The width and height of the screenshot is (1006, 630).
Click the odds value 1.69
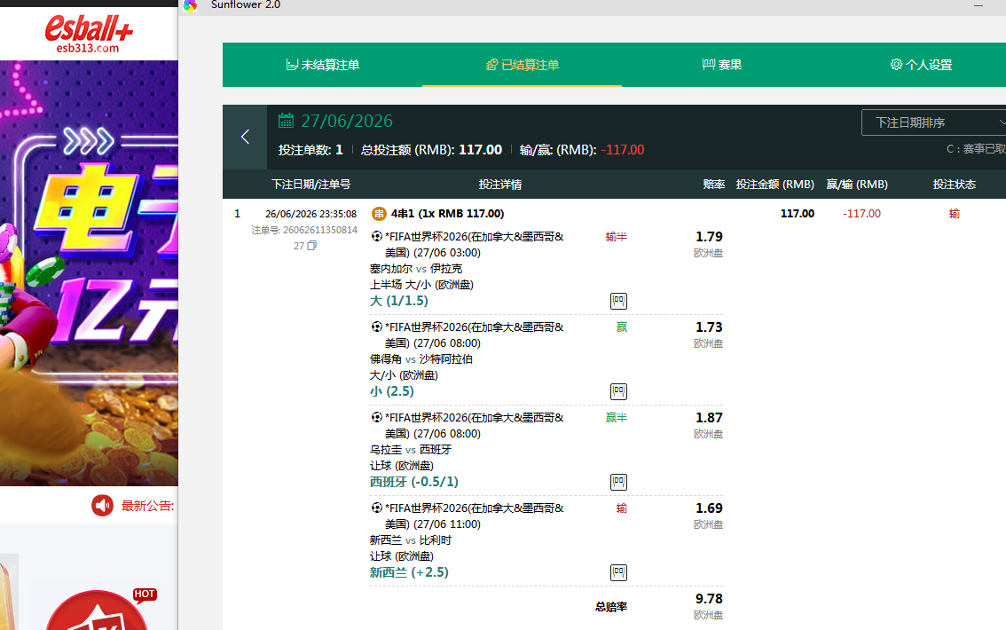[709, 508]
